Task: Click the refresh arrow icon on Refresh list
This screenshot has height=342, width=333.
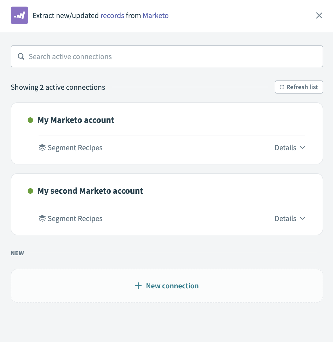Action: [281, 87]
